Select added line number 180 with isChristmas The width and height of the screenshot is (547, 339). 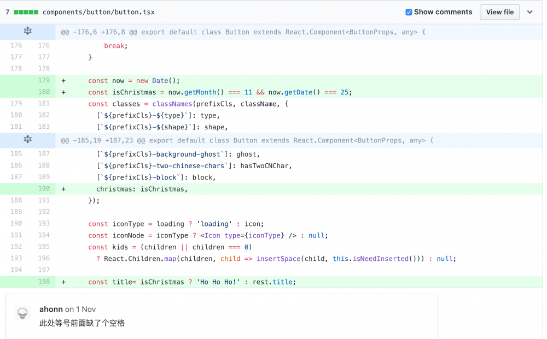click(x=44, y=92)
